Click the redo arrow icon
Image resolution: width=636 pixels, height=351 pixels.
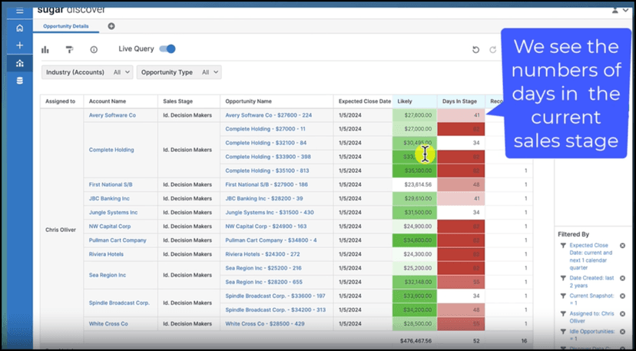pyautogui.click(x=493, y=50)
